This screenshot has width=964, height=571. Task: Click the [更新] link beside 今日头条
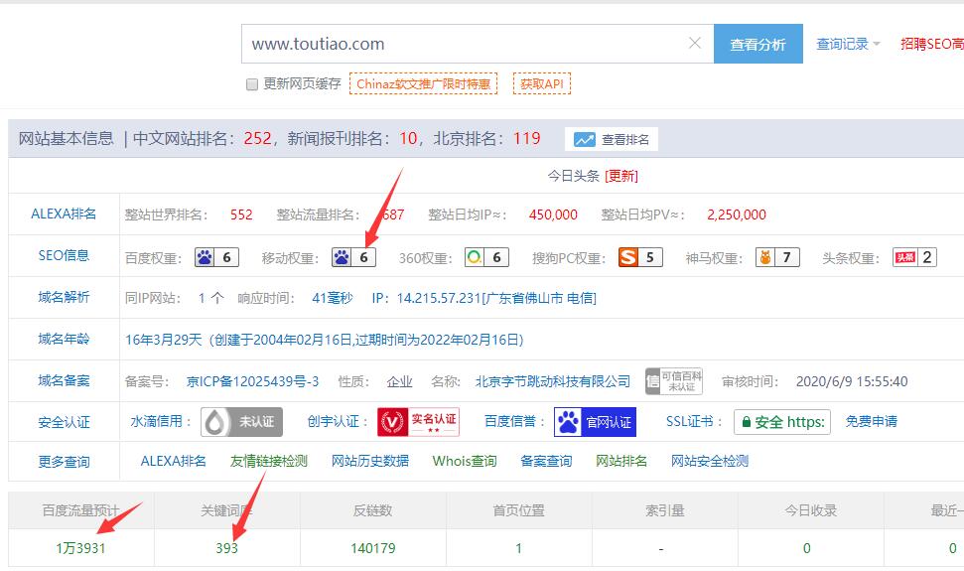click(620, 176)
